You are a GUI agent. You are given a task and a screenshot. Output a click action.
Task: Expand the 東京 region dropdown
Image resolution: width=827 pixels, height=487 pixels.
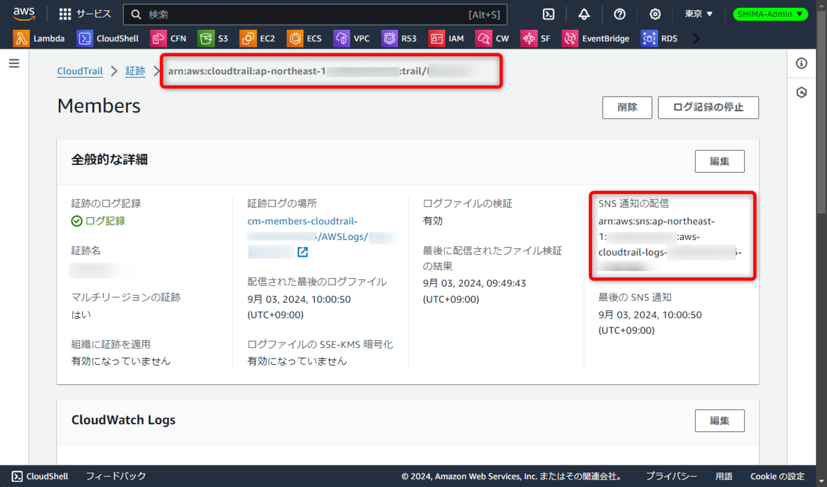pyautogui.click(x=699, y=14)
